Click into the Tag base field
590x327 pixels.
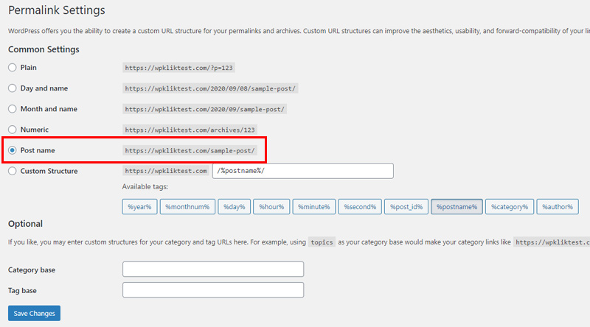tap(213, 290)
